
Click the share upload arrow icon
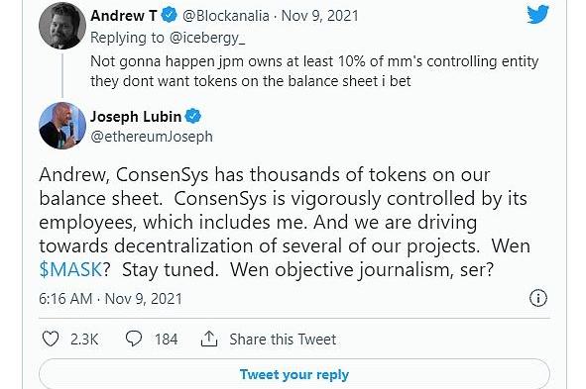(209, 339)
